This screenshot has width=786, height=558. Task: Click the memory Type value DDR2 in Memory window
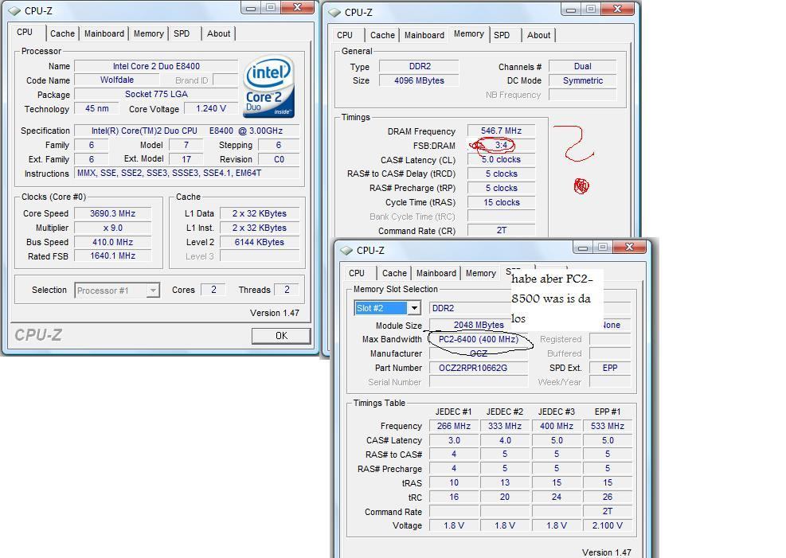pos(419,66)
